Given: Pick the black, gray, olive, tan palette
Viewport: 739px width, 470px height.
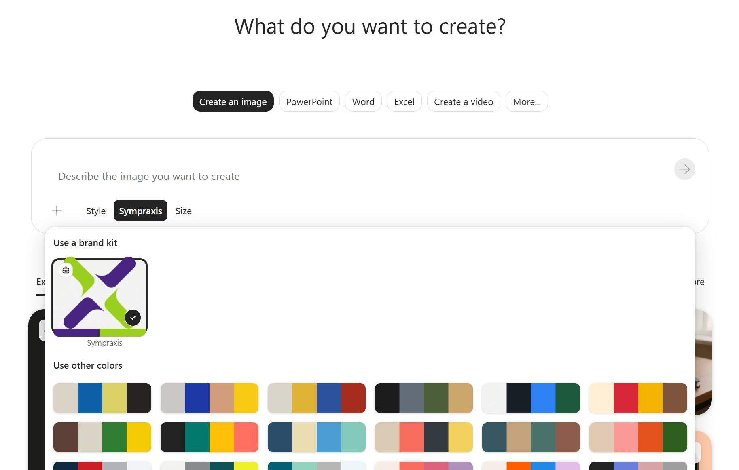Looking at the screenshot, I should coord(424,398).
